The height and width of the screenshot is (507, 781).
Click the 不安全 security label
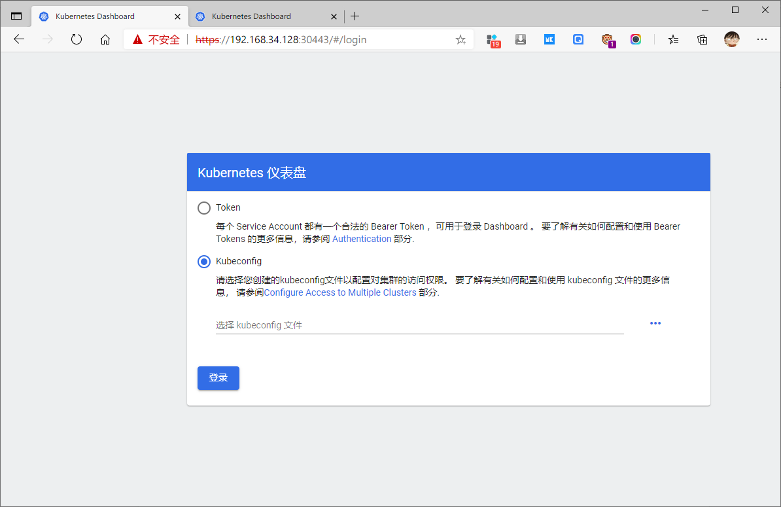(x=164, y=40)
